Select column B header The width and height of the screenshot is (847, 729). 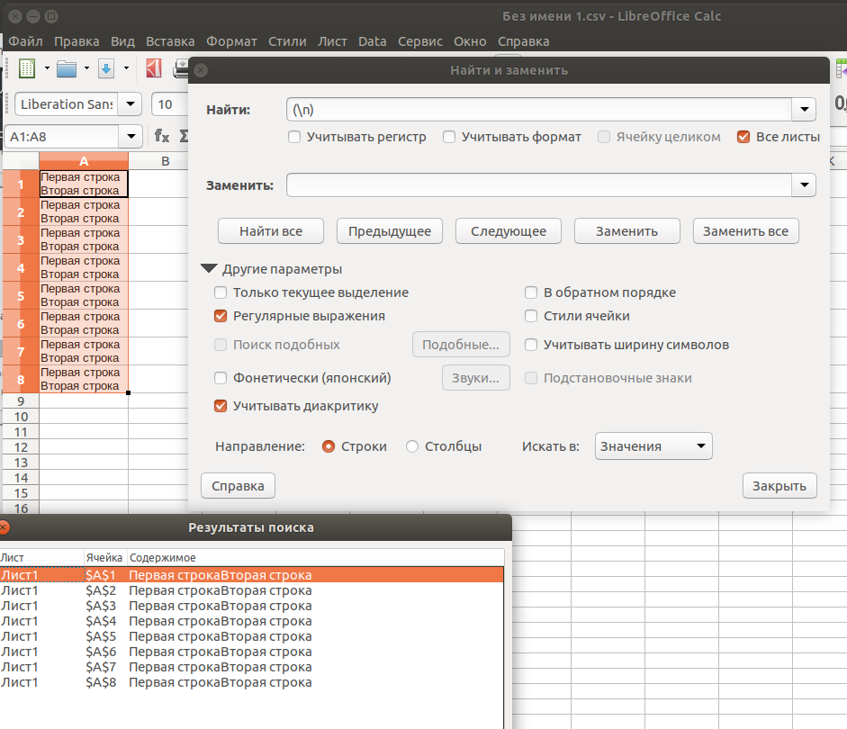(166, 161)
